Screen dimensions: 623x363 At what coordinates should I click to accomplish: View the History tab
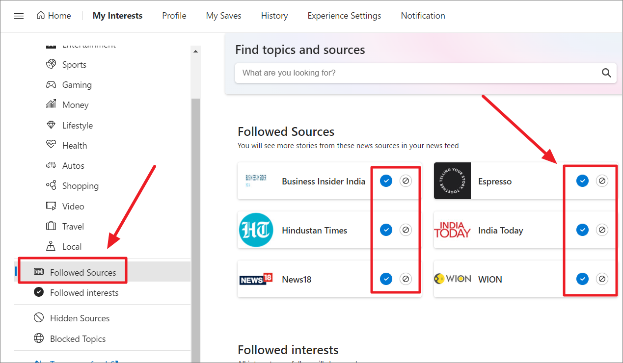tap(274, 16)
